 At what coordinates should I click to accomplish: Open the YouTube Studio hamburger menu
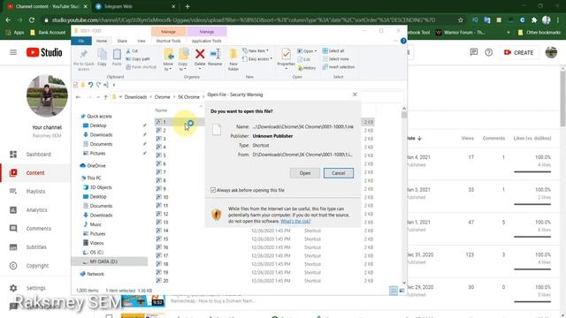13,53
